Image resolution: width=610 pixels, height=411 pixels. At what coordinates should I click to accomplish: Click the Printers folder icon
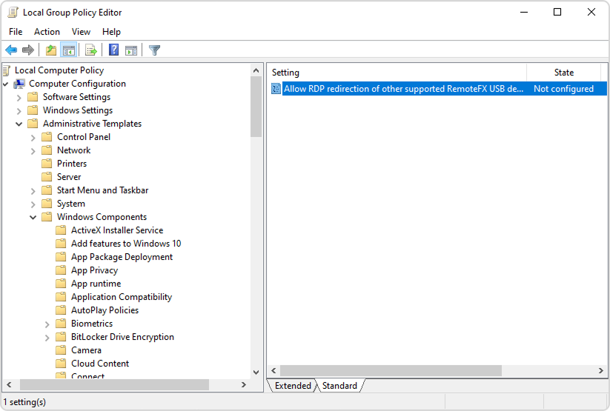(47, 164)
